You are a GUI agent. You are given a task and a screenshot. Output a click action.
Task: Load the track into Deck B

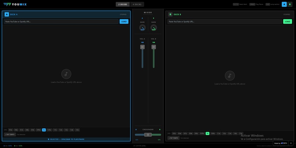pos(288,22)
